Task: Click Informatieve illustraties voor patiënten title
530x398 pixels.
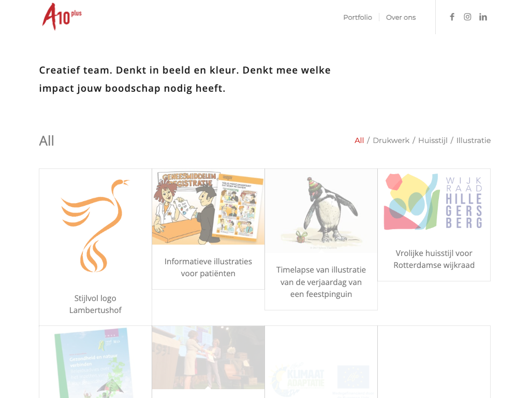Action: [x=208, y=267]
